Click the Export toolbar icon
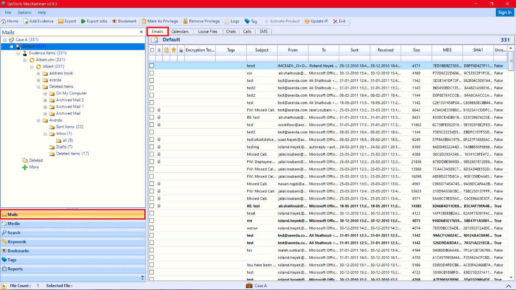Screen dimensions: 516x290 pyautogui.click(x=61, y=21)
